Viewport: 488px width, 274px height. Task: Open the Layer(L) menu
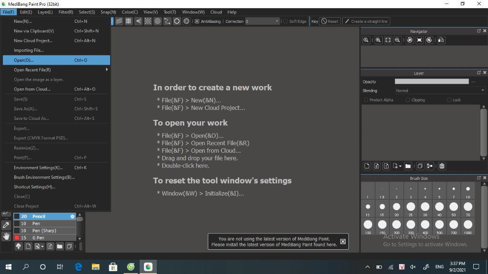[45, 12]
